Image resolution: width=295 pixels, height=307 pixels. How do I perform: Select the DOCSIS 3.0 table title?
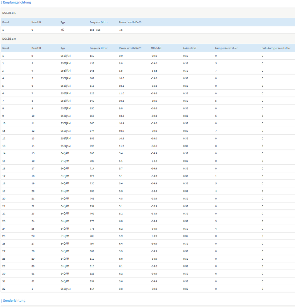point(9,39)
